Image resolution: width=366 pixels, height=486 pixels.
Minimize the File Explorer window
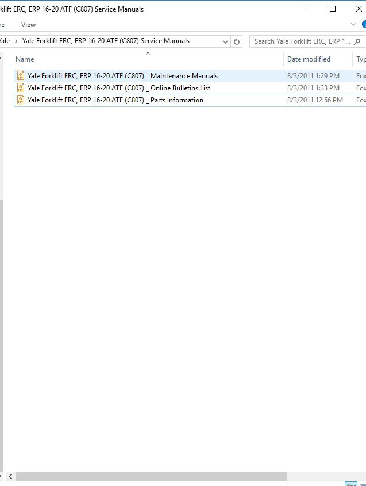coord(307,9)
